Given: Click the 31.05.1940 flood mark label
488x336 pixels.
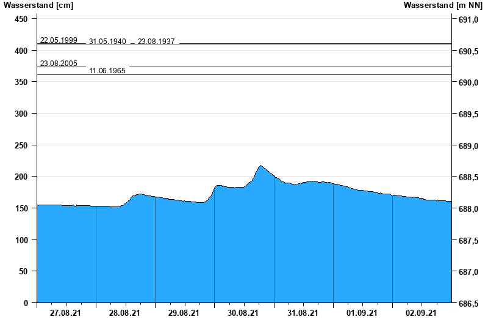Looking at the screenshot, I should coord(107,42).
